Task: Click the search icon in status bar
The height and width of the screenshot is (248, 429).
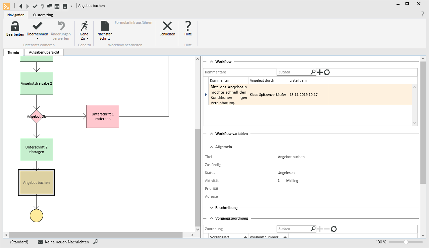Action: pyautogui.click(x=96, y=242)
